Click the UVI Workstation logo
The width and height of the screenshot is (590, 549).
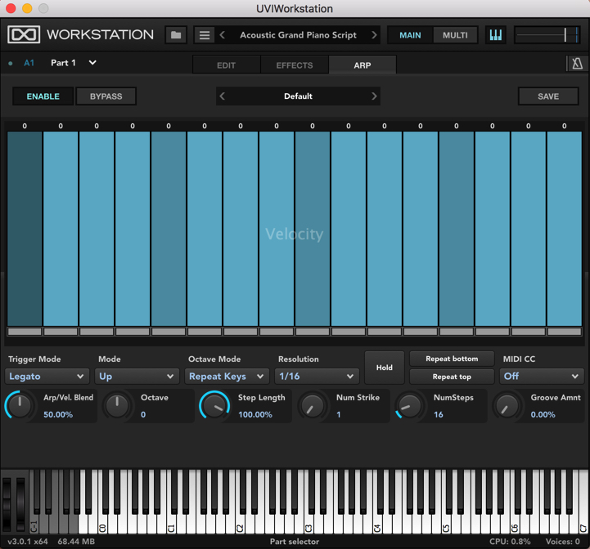pyautogui.click(x=24, y=34)
